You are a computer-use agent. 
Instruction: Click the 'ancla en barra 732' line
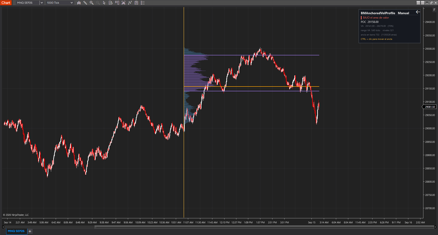point(379,35)
